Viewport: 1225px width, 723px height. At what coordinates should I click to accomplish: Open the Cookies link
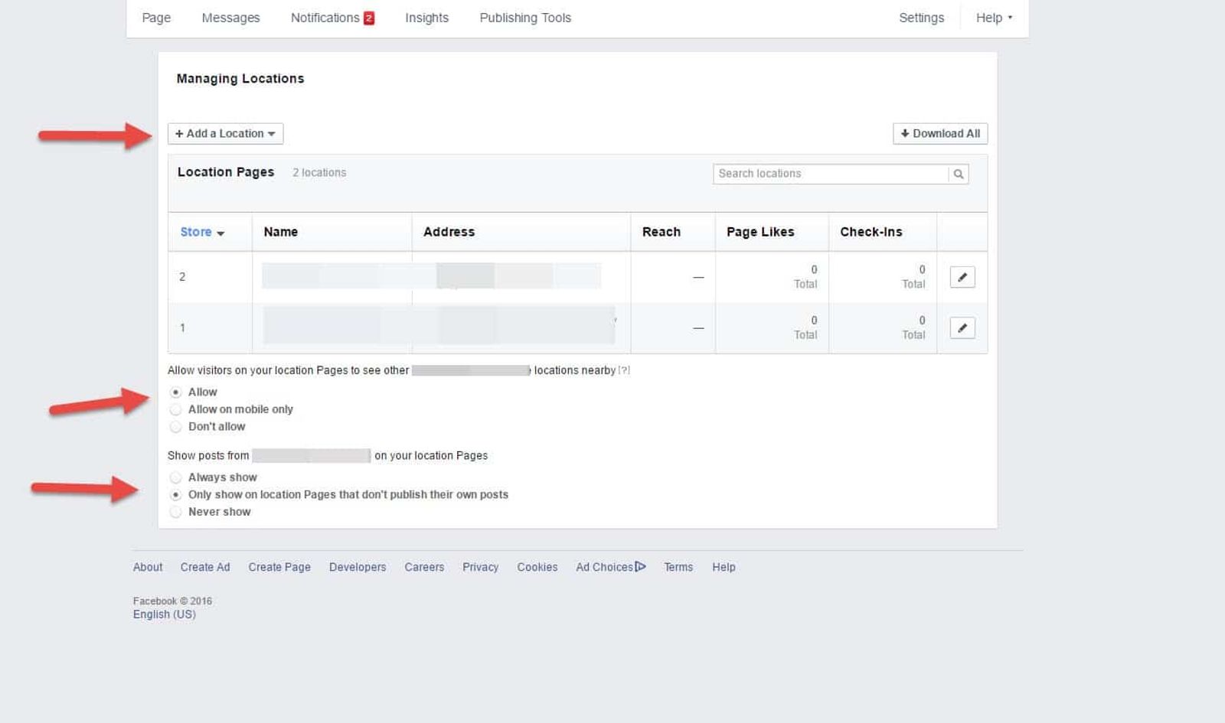coord(537,567)
